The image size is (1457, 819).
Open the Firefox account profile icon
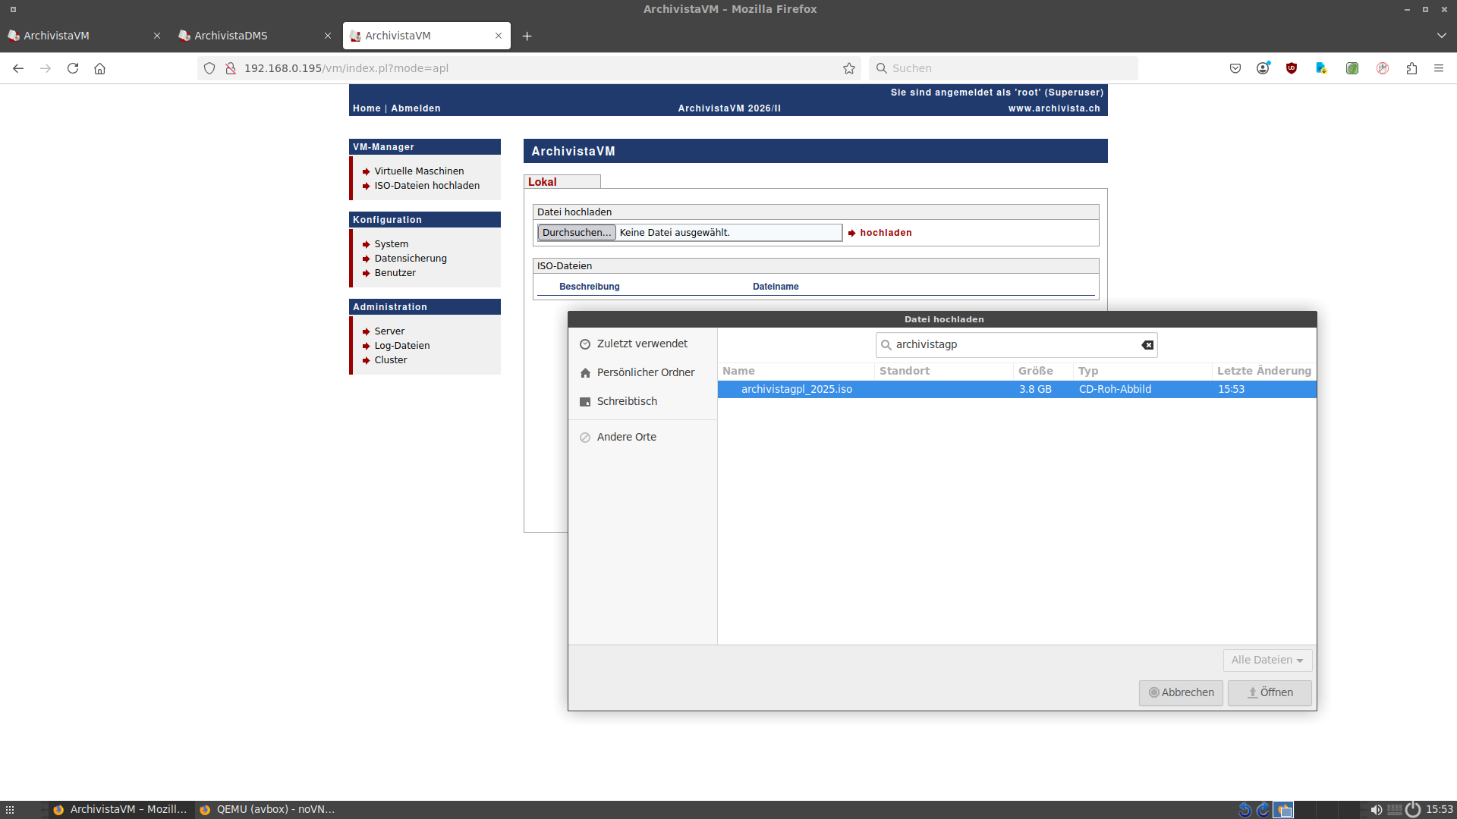click(x=1263, y=68)
